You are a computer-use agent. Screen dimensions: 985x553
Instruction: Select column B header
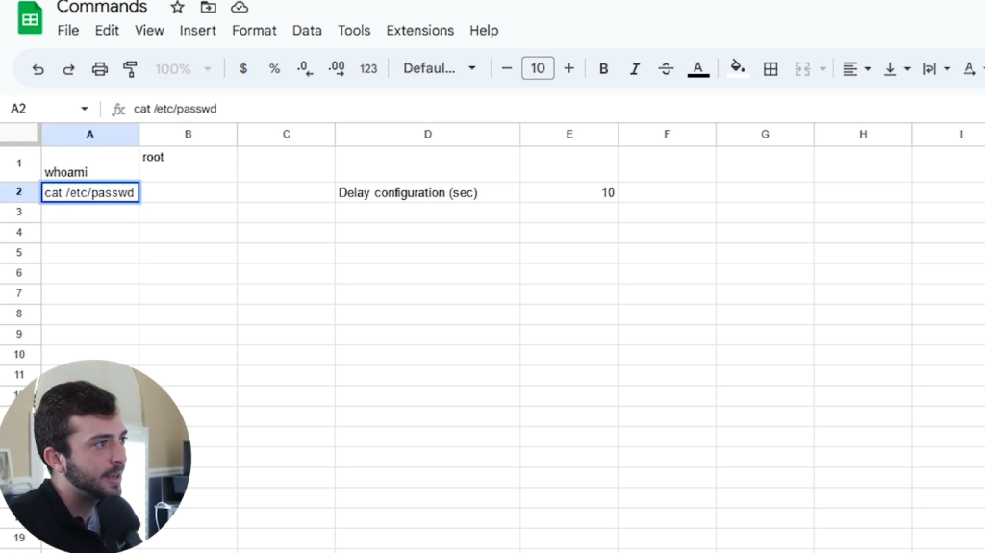point(188,135)
